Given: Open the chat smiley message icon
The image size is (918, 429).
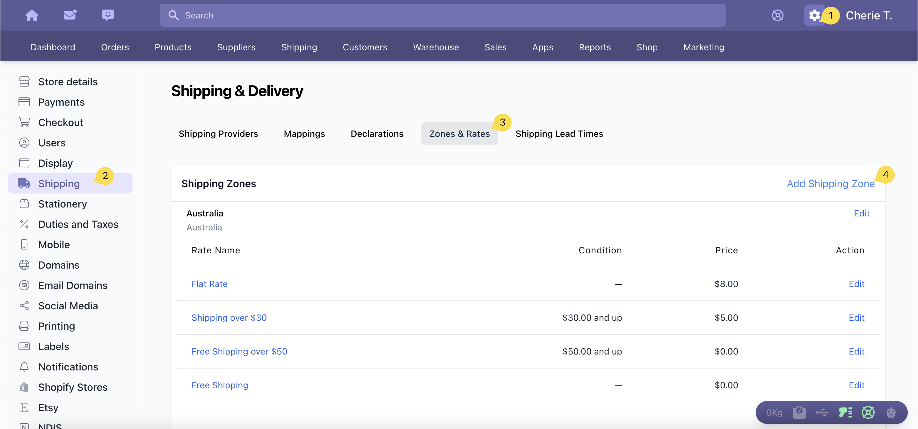Looking at the screenshot, I should click(108, 15).
